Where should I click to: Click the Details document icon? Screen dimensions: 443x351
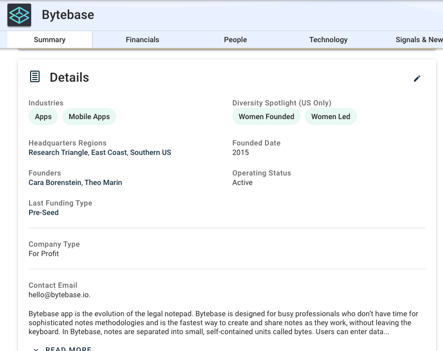pos(35,77)
